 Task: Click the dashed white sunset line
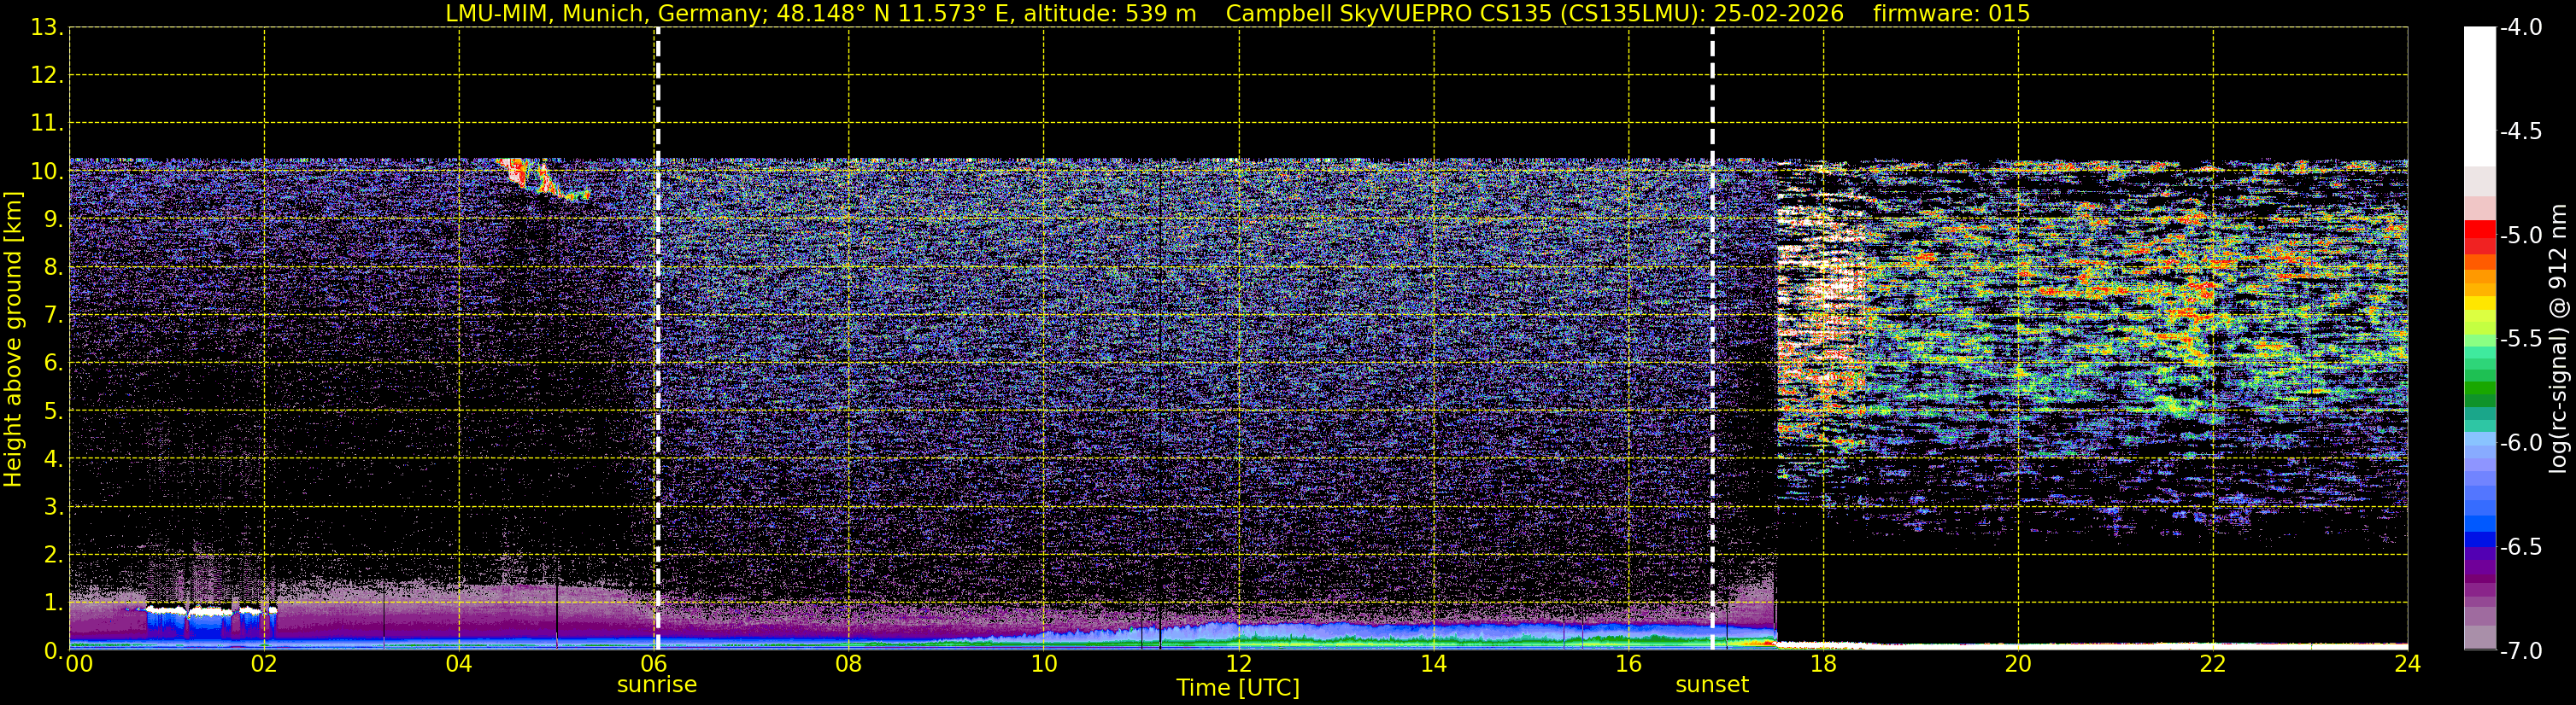1712,339
